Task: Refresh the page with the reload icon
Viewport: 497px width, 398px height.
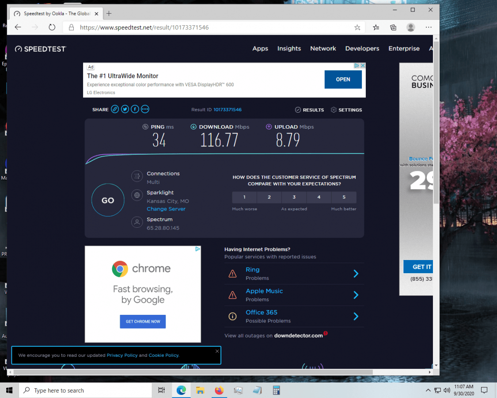Action: [52, 27]
